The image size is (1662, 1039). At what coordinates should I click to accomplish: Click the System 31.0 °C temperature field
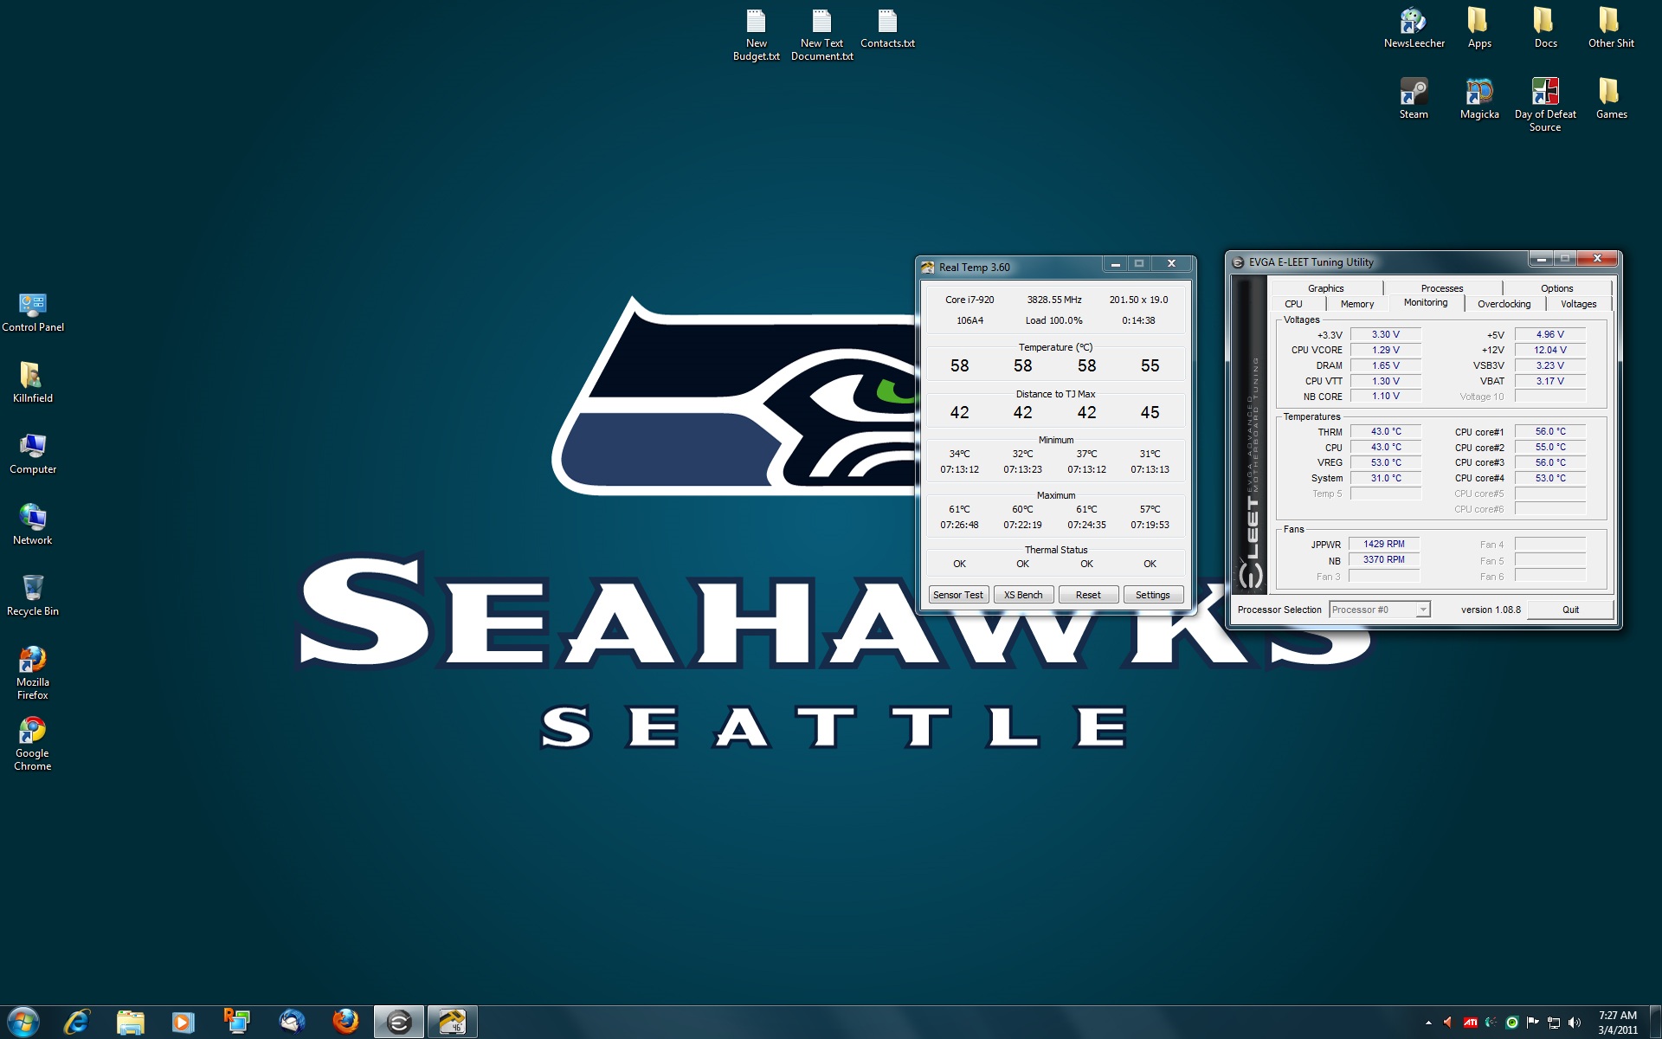pyautogui.click(x=1385, y=478)
